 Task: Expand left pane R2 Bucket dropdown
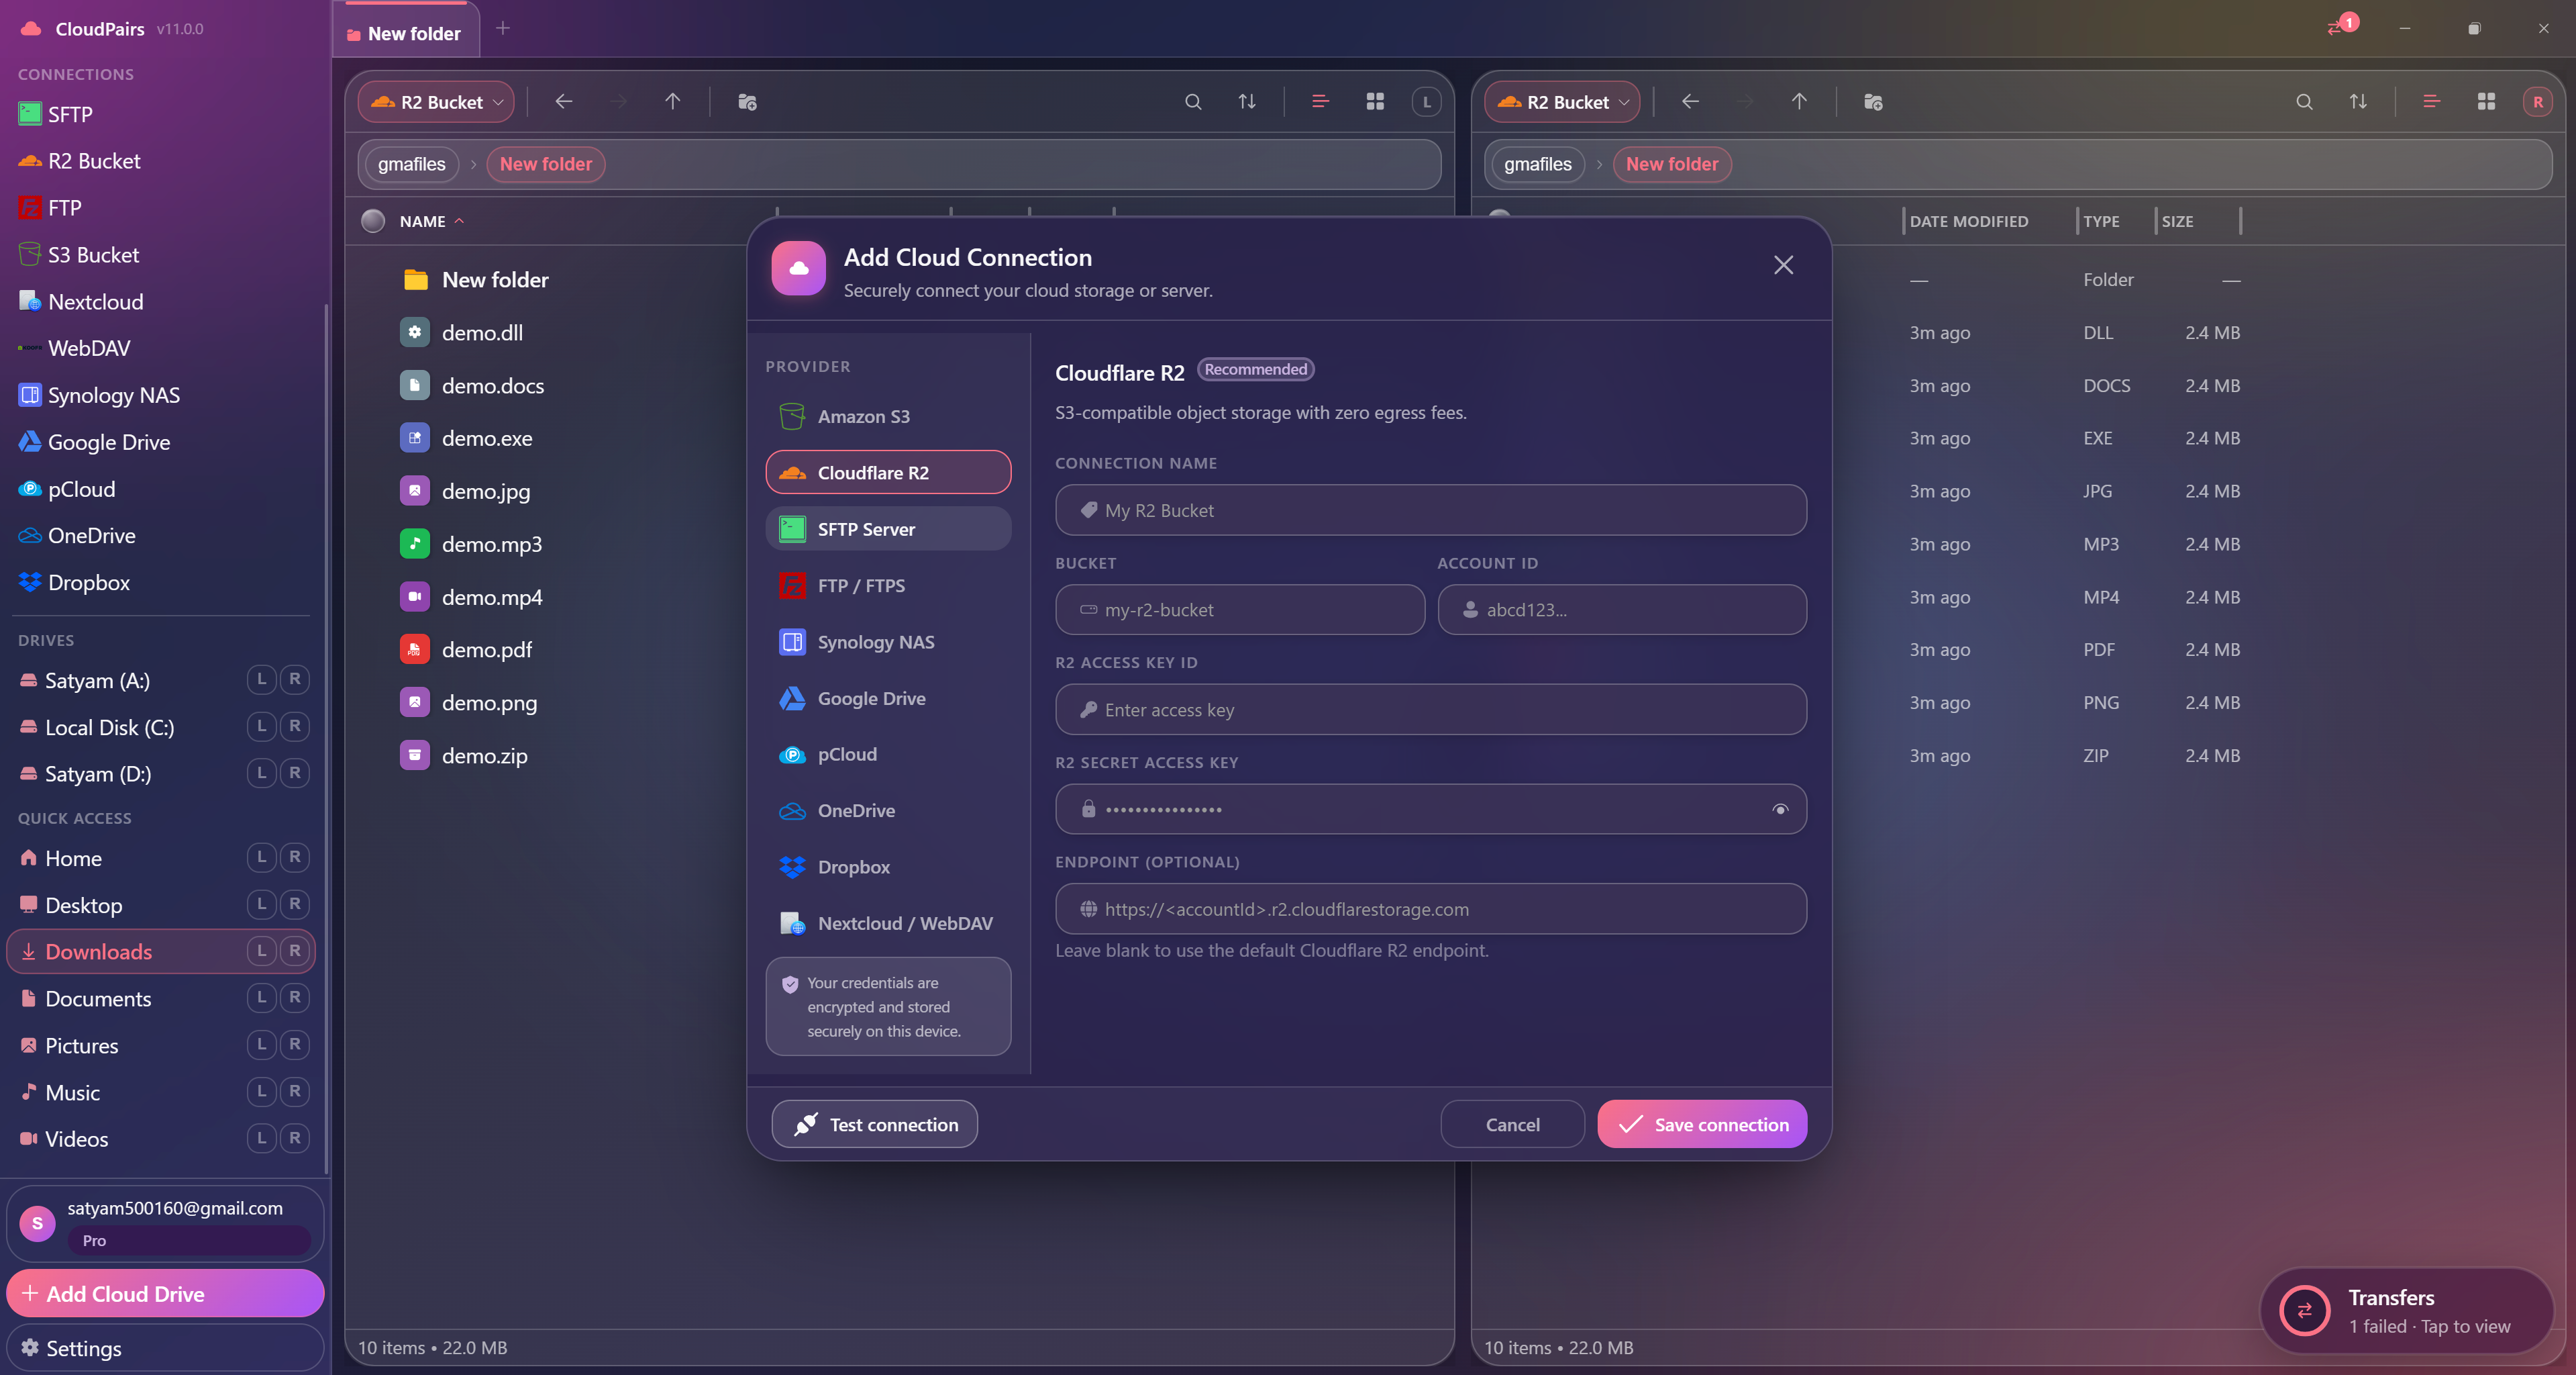(x=436, y=102)
